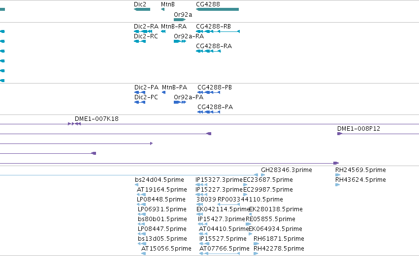Screen dimensions: 419x256
Task: Open the RH43624.5prime EST label
Action: (360, 180)
